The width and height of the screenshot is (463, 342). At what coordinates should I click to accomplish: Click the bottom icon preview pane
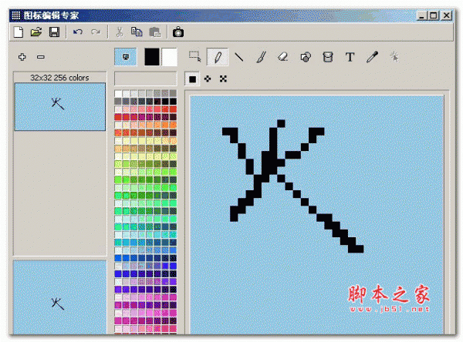[x=60, y=297]
